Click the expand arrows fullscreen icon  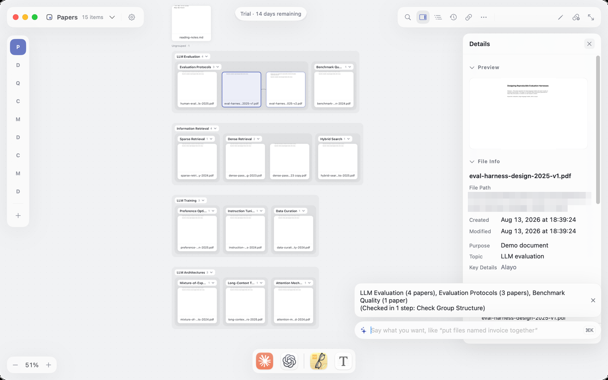point(591,17)
